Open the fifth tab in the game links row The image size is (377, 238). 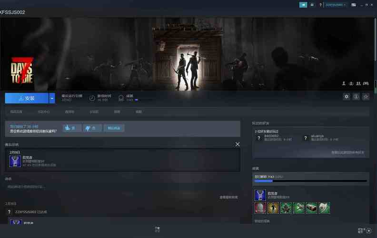[x=117, y=112]
